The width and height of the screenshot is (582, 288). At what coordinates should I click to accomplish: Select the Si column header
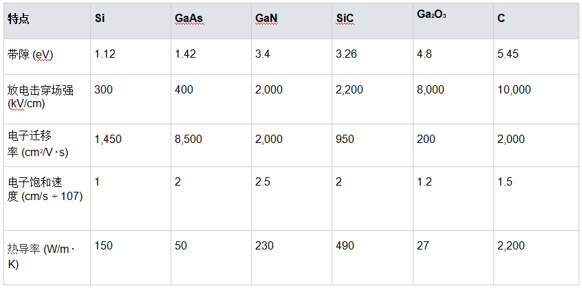100,19
